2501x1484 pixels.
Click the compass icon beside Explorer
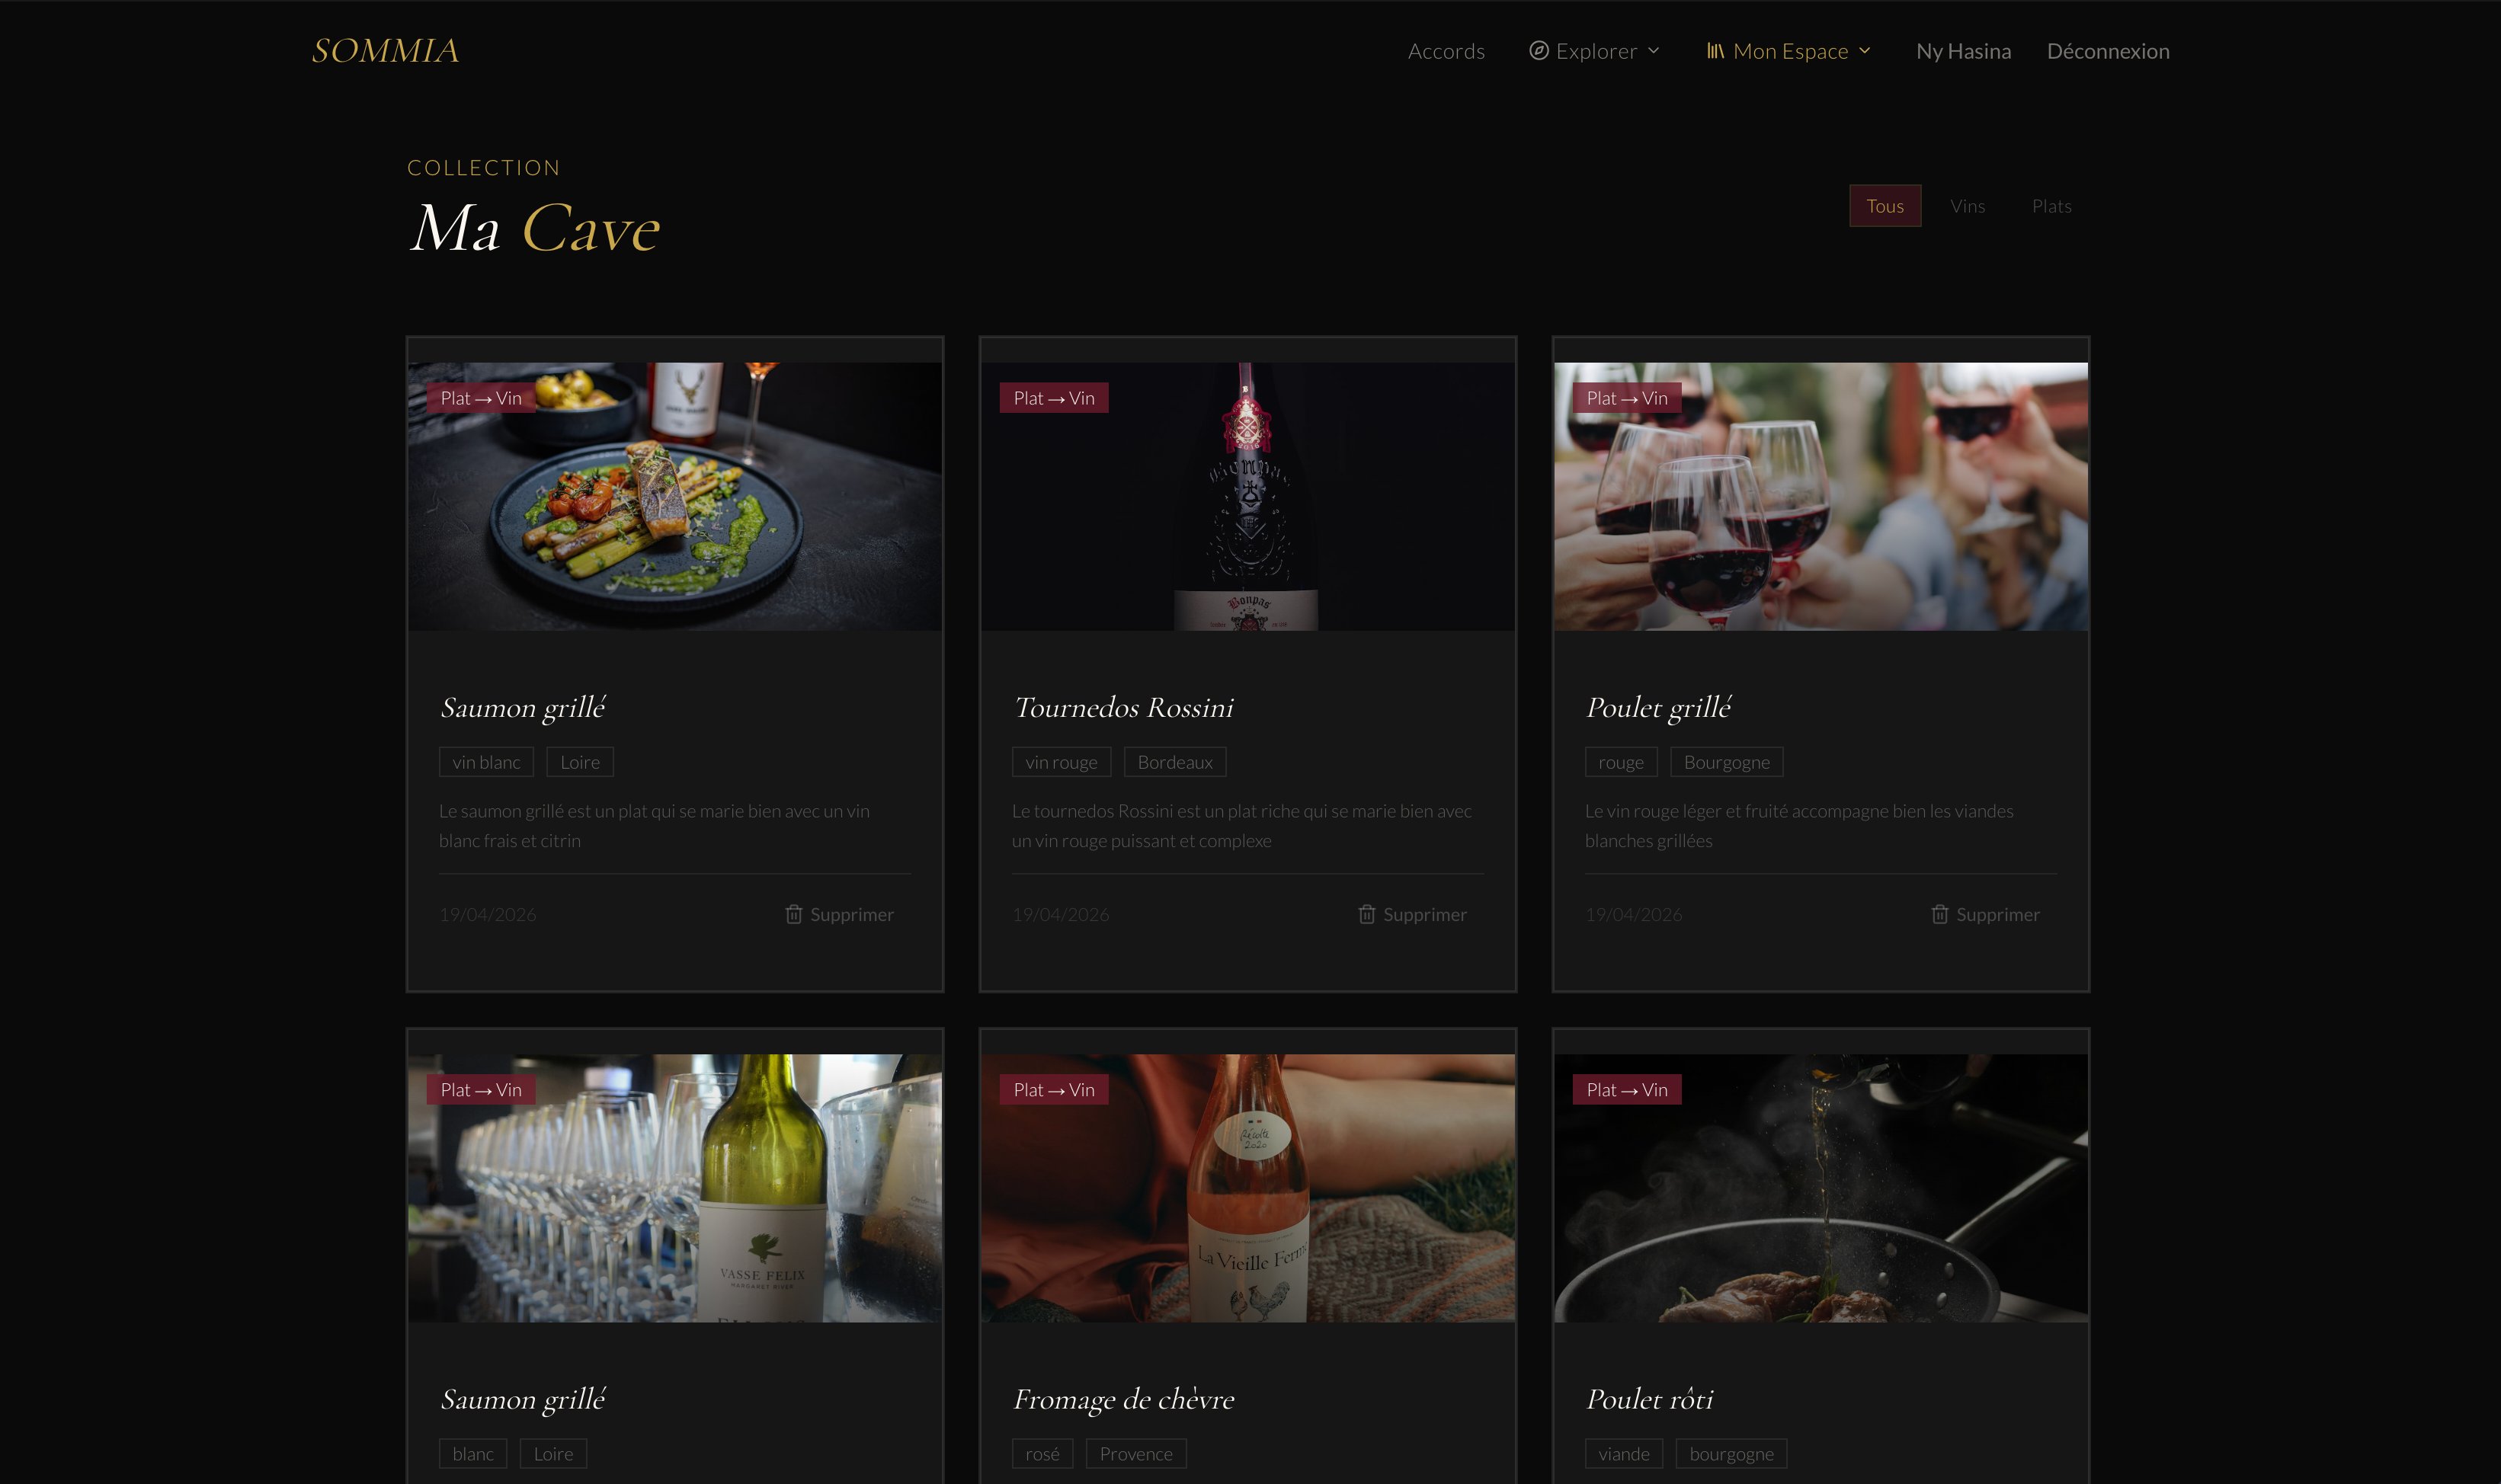[1539, 51]
